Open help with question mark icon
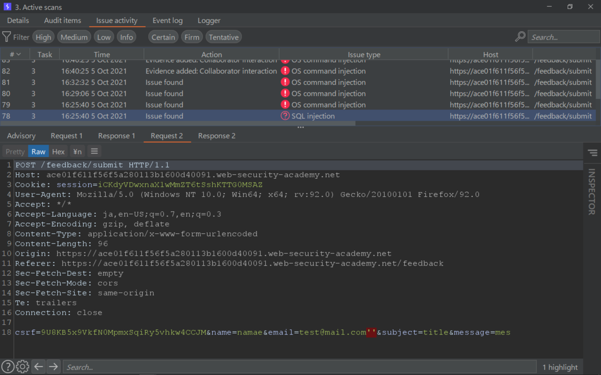The image size is (601, 375). [8, 366]
